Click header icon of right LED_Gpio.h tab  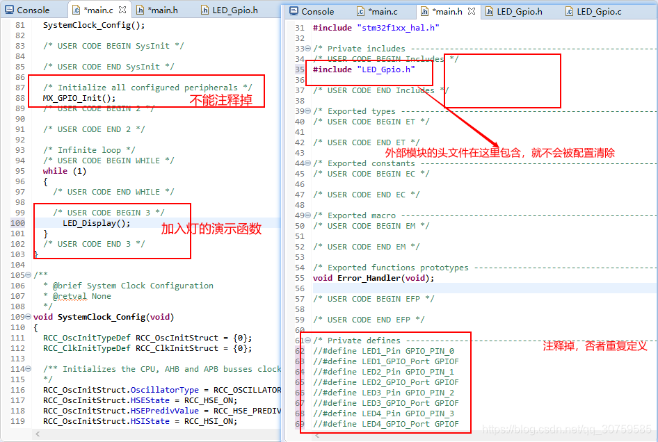pos(489,11)
